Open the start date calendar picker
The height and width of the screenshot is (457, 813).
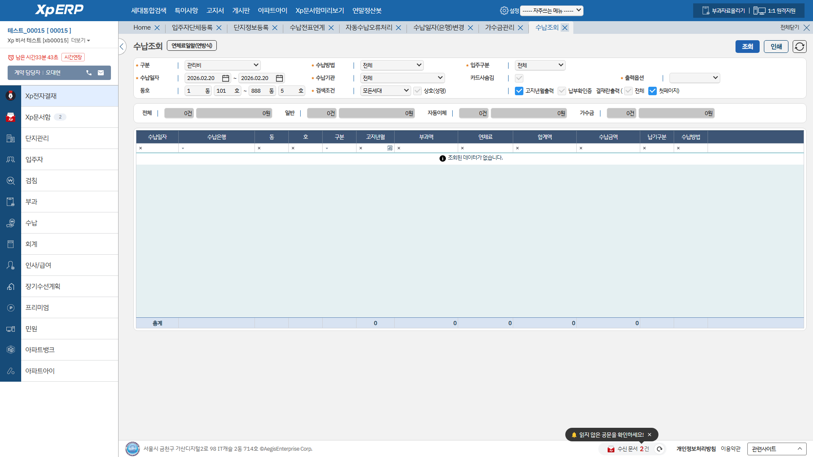point(226,78)
